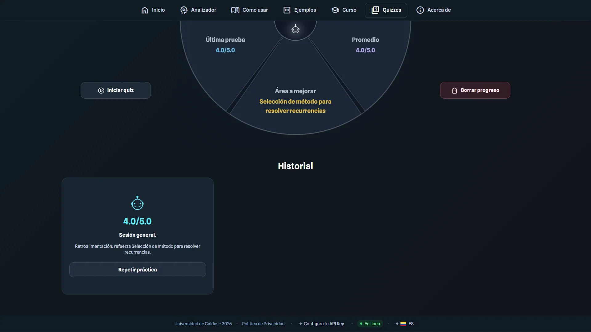This screenshot has width=591, height=332.
Task: Open the Cómo usar menu label
Action: (x=255, y=10)
